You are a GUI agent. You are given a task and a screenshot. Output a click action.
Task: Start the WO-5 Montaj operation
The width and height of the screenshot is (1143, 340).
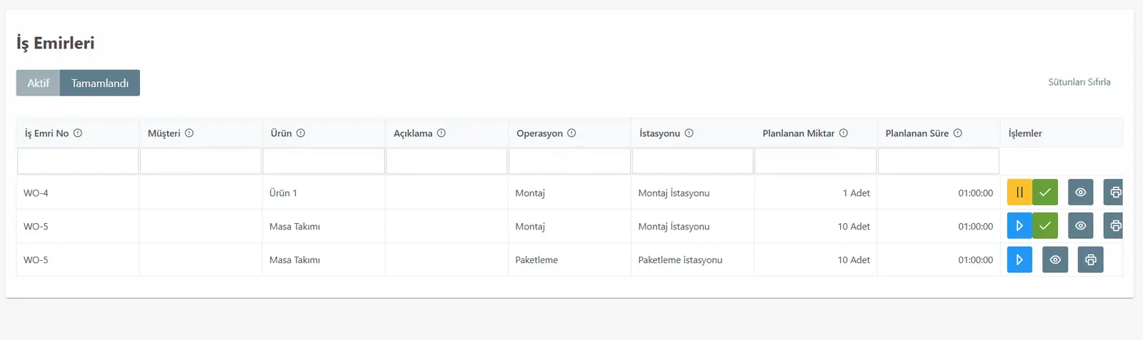click(x=1019, y=226)
